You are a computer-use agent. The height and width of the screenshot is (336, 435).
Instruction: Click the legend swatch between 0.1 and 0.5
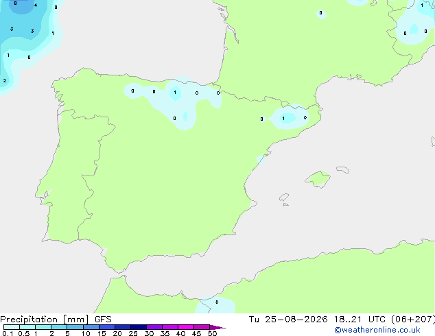pyautogui.click(x=12, y=327)
